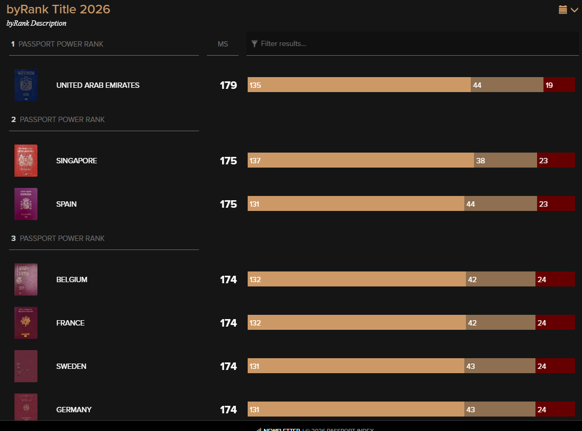
Task: Open the calendar year picker icon
Action: click(x=563, y=10)
